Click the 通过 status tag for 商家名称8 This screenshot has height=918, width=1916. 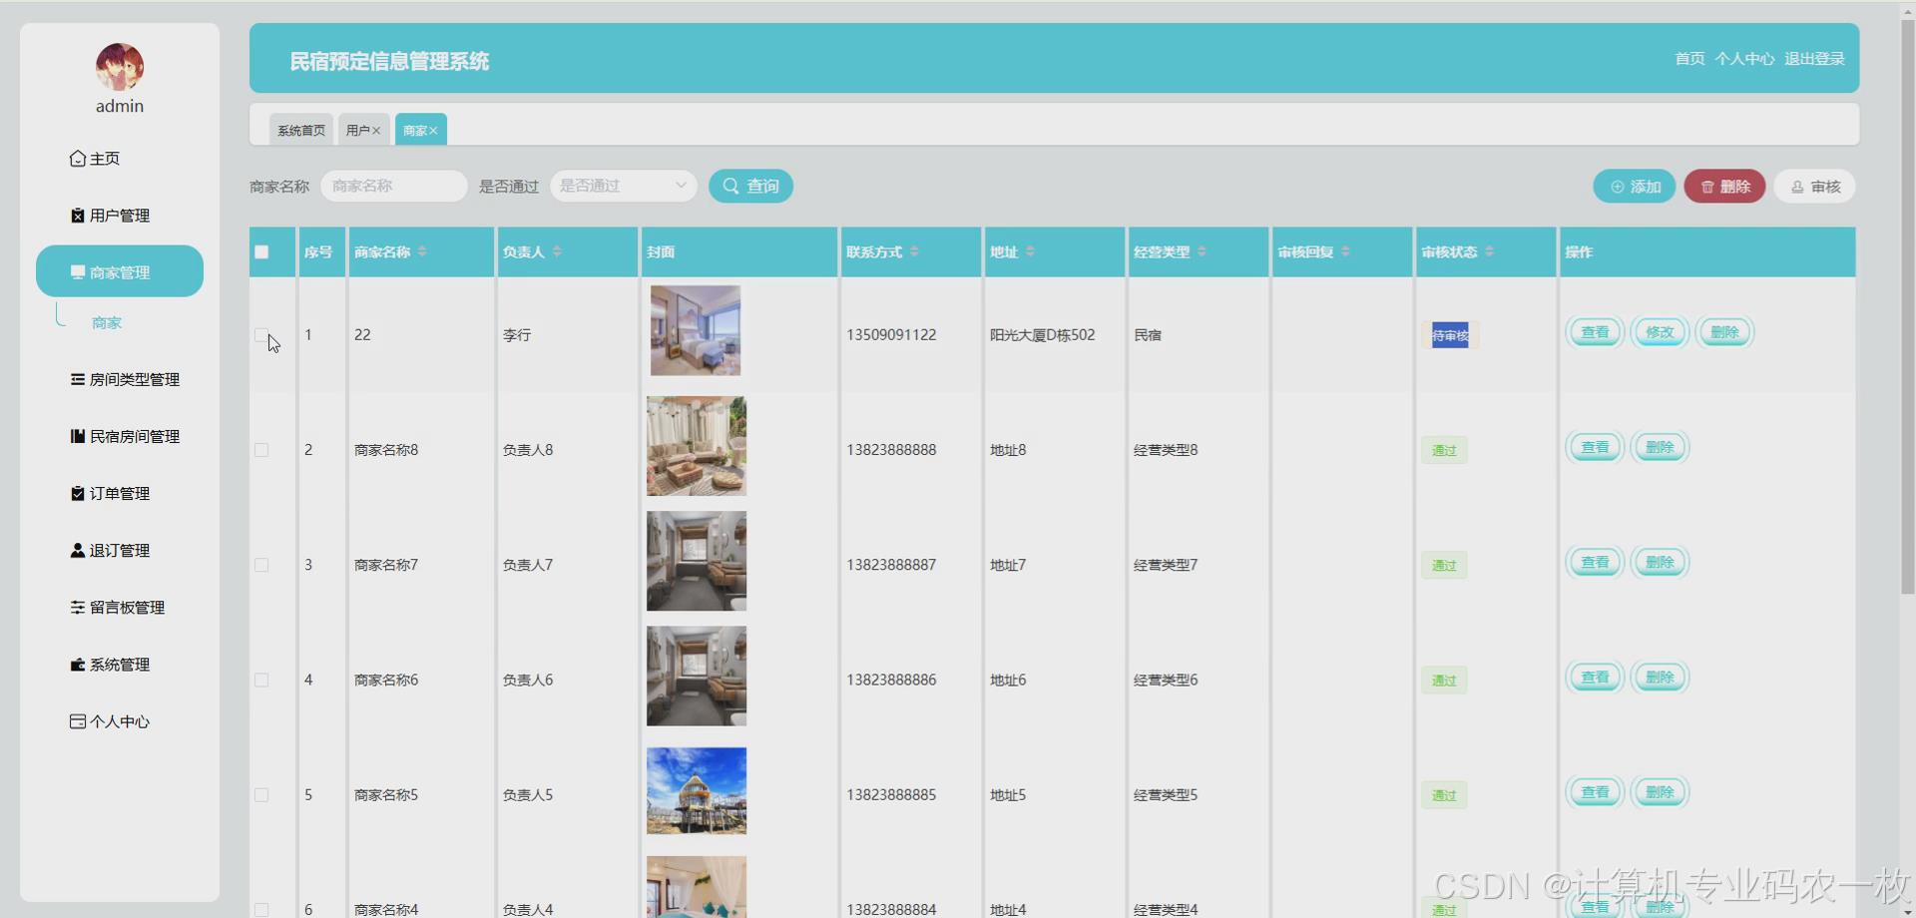point(1444,450)
